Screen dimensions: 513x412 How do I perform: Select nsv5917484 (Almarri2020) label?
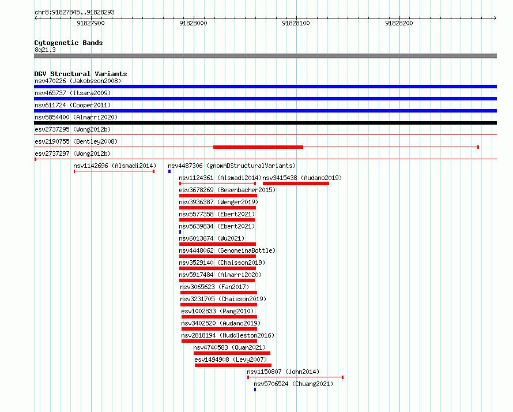click(x=220, y=275)
